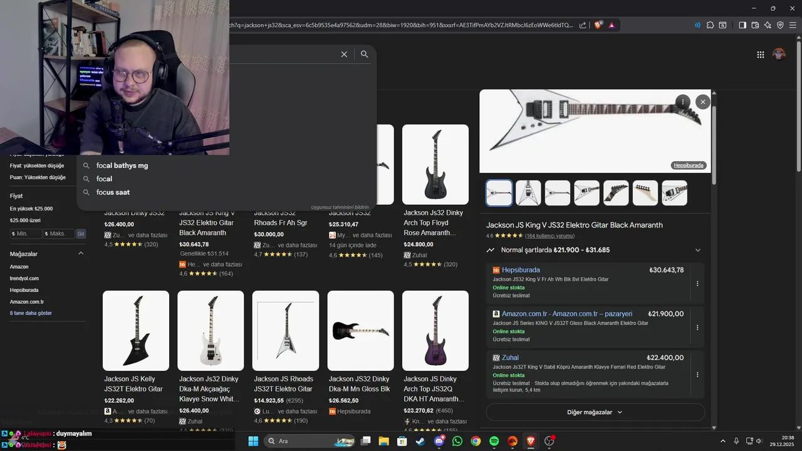Filter by 'En yüksek ₺25.000'

(31, 209)
